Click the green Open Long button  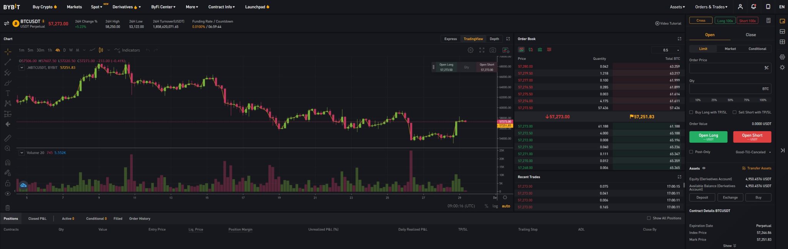[708, 137]
